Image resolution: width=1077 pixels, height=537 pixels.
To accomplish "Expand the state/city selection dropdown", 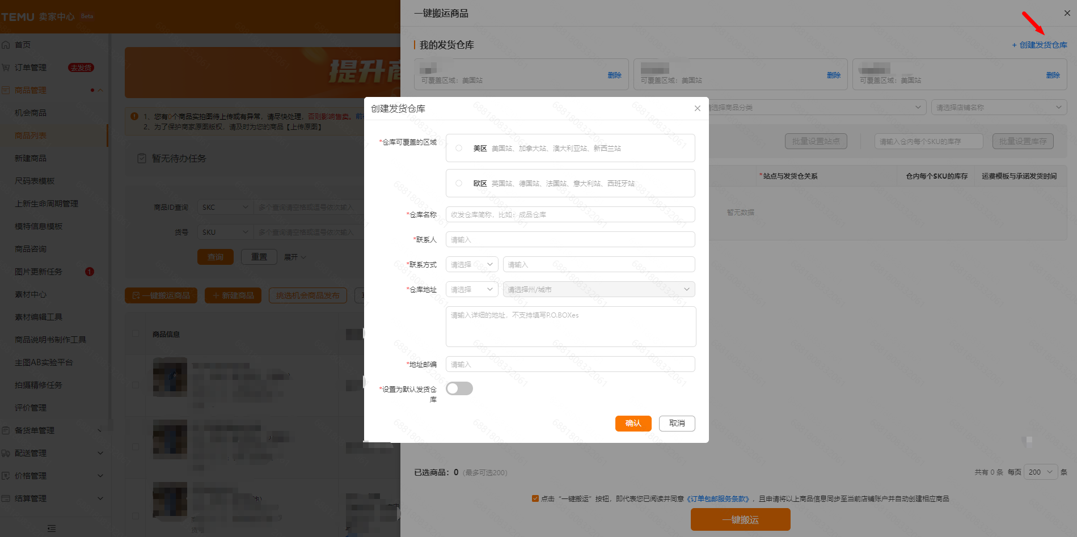I will 598,290.
